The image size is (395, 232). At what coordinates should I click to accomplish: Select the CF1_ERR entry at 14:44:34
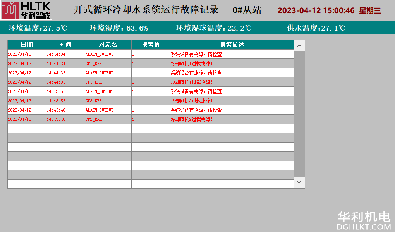94,64
